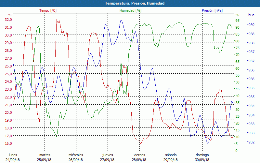
Task: Click the green '10' humidity axis value
Action: point(238,137)
